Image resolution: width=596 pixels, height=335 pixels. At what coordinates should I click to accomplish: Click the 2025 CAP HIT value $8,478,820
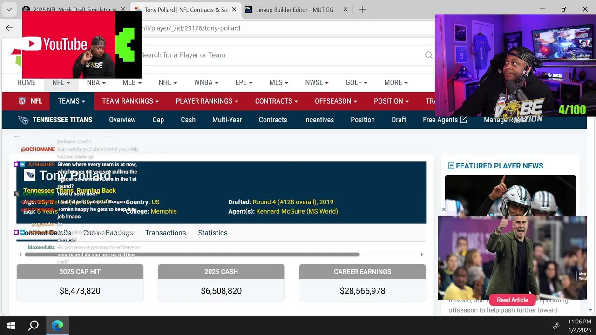[x=80, y=291]
